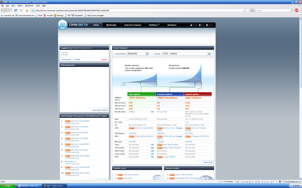The height and width of the screenshot is (188, 302).
Task: Open the Youtube bookmark
Action: [48, 16]
